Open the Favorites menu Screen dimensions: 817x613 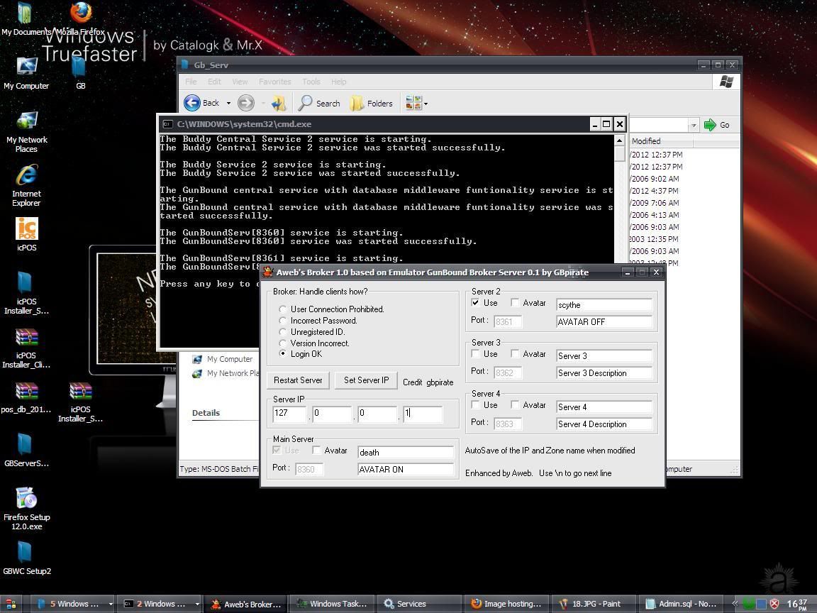274,82
